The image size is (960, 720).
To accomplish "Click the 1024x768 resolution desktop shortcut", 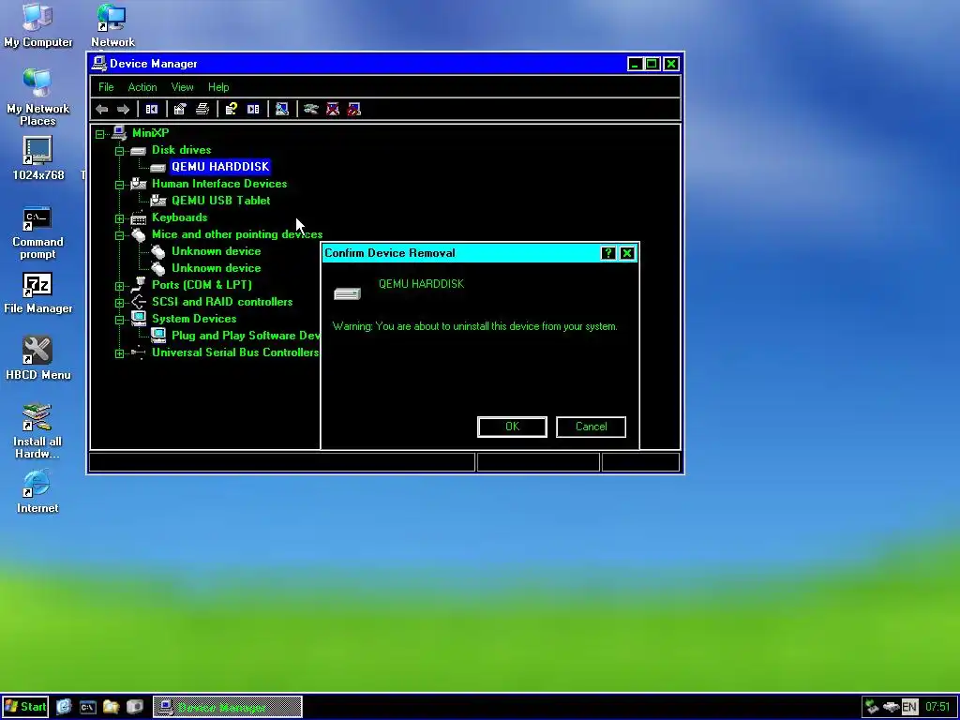I will pyautogui.click(x=37, y=157).
